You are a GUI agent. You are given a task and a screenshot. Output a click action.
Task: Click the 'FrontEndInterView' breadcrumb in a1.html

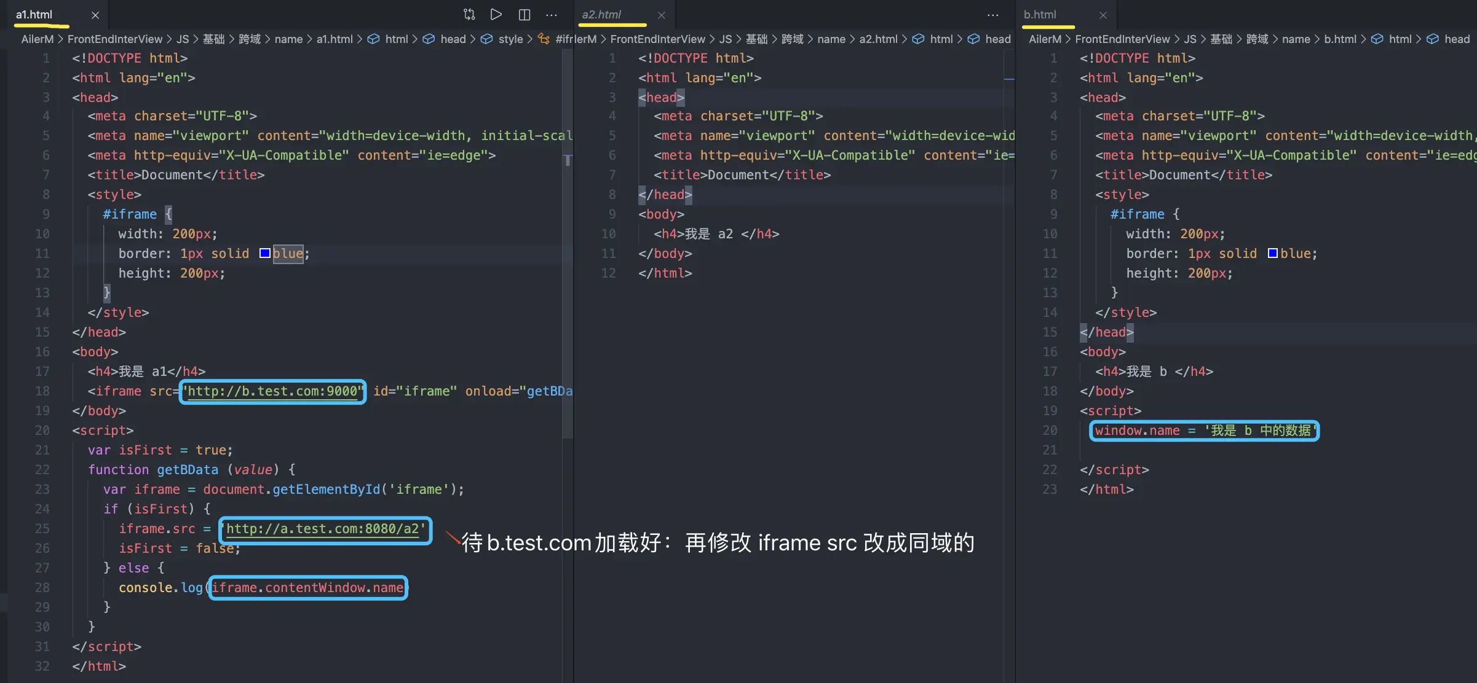[115, 39]
